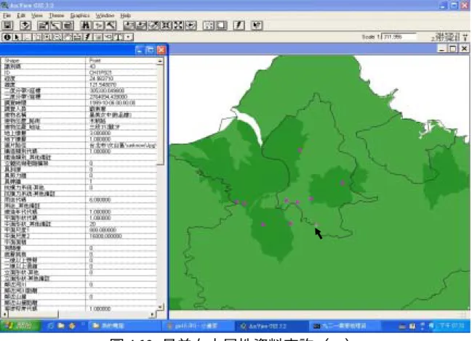Screen dimensions: 472x341
Task: Click the Clear Selected Features icon
Action: [221, 25]
